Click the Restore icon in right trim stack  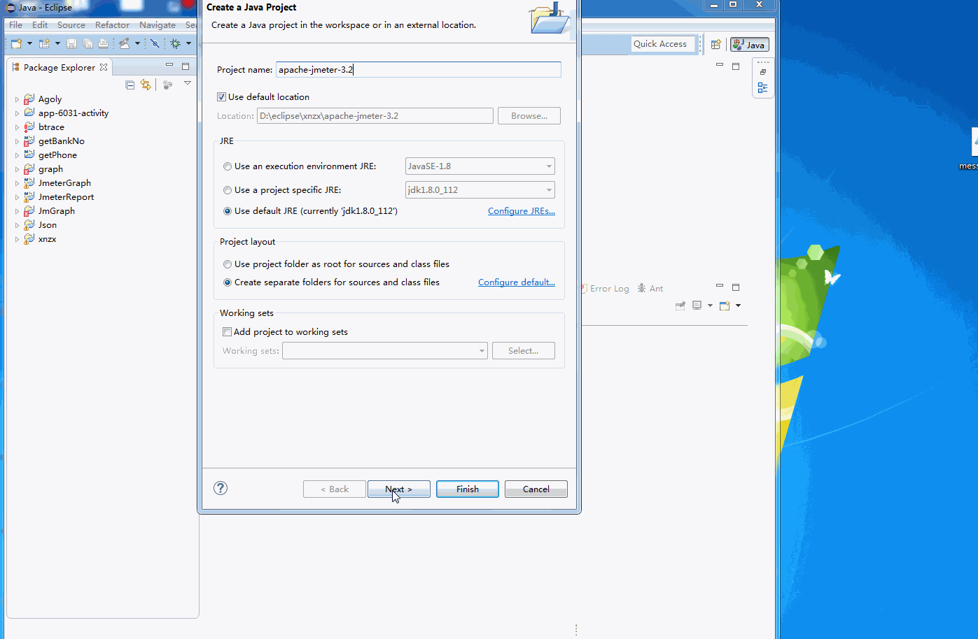[x=763, y=72]
